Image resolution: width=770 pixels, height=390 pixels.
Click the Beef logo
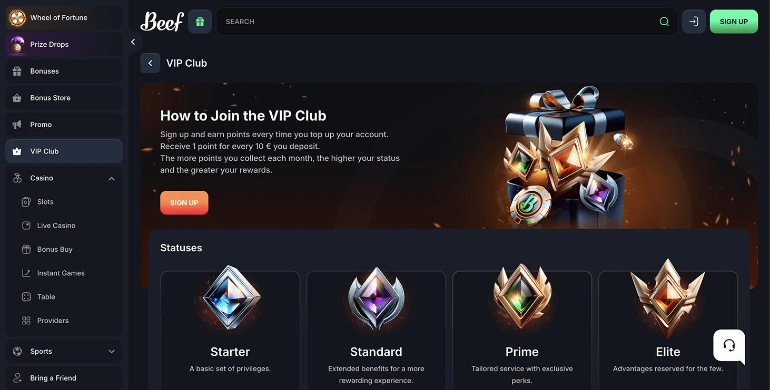pyautogui.click(x=162, y=22)
